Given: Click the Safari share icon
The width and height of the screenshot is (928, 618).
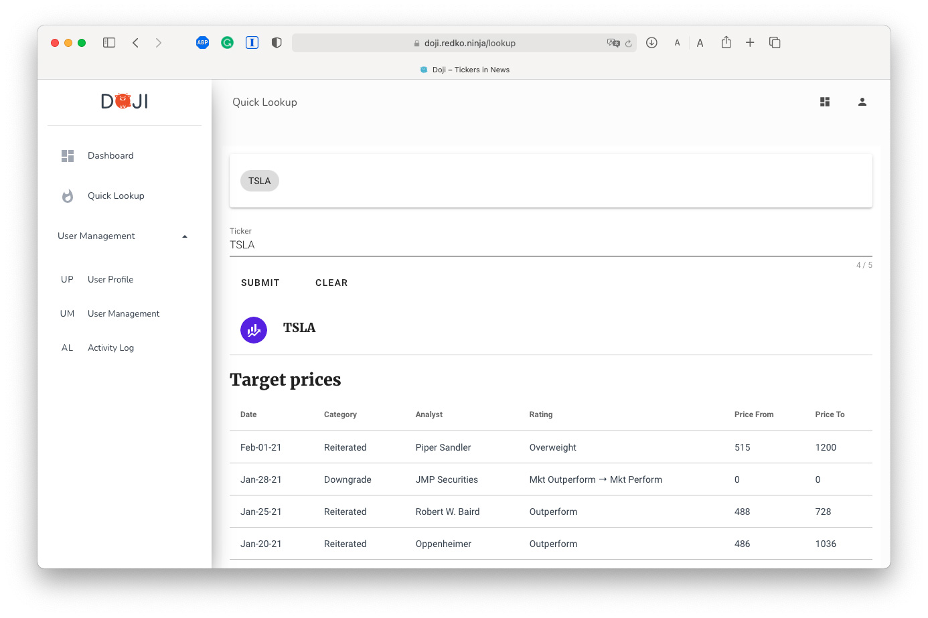Looking at the screenshot, I should click(x=726, y=43).
